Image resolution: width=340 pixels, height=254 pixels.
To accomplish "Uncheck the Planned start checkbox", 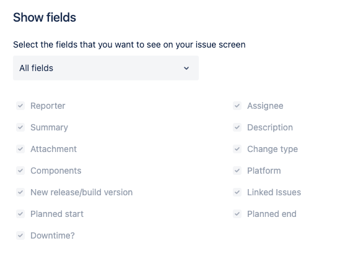I will (20, 214).
